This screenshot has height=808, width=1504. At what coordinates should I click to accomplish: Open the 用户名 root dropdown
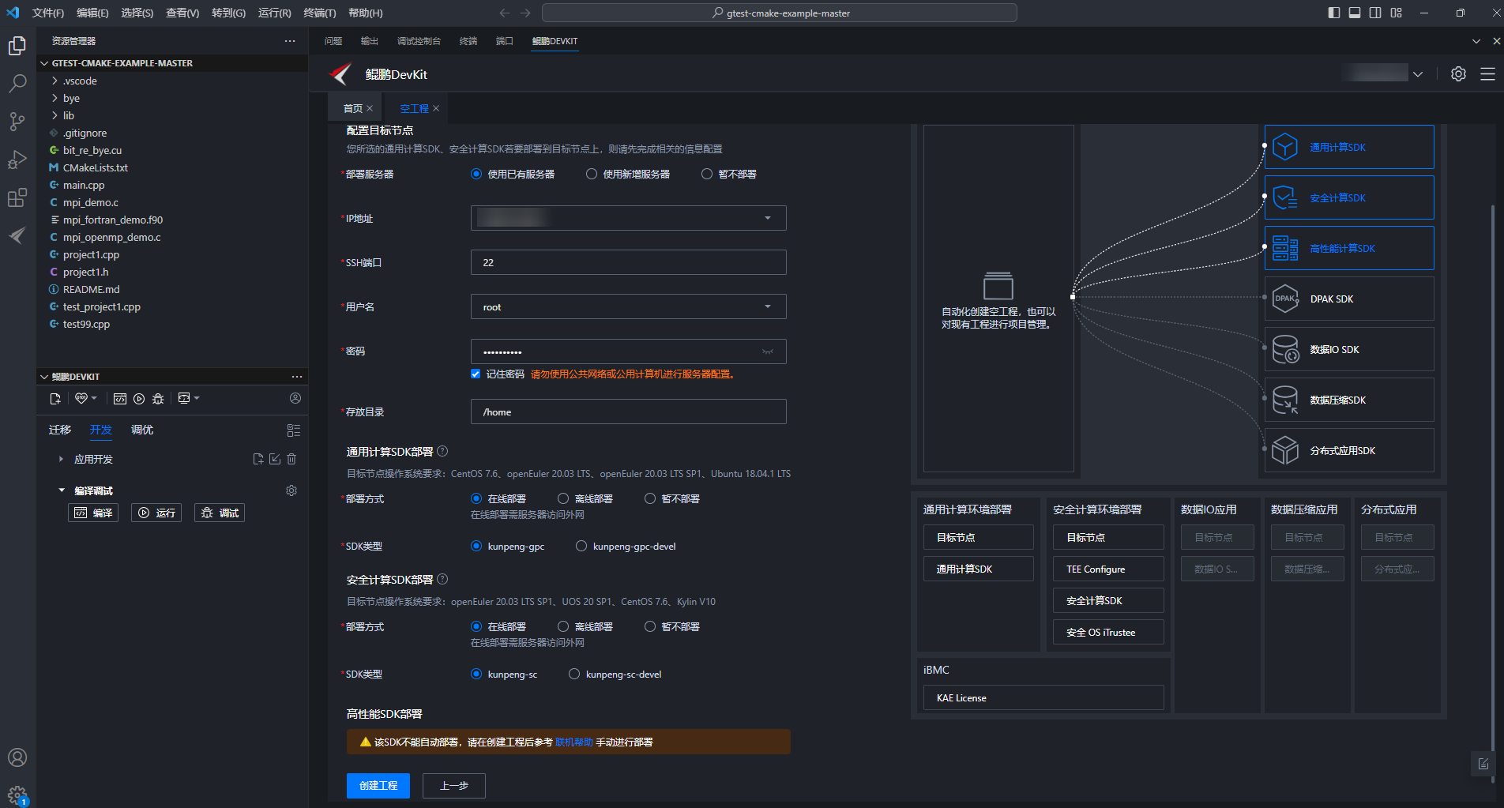(x=628, y=306)
